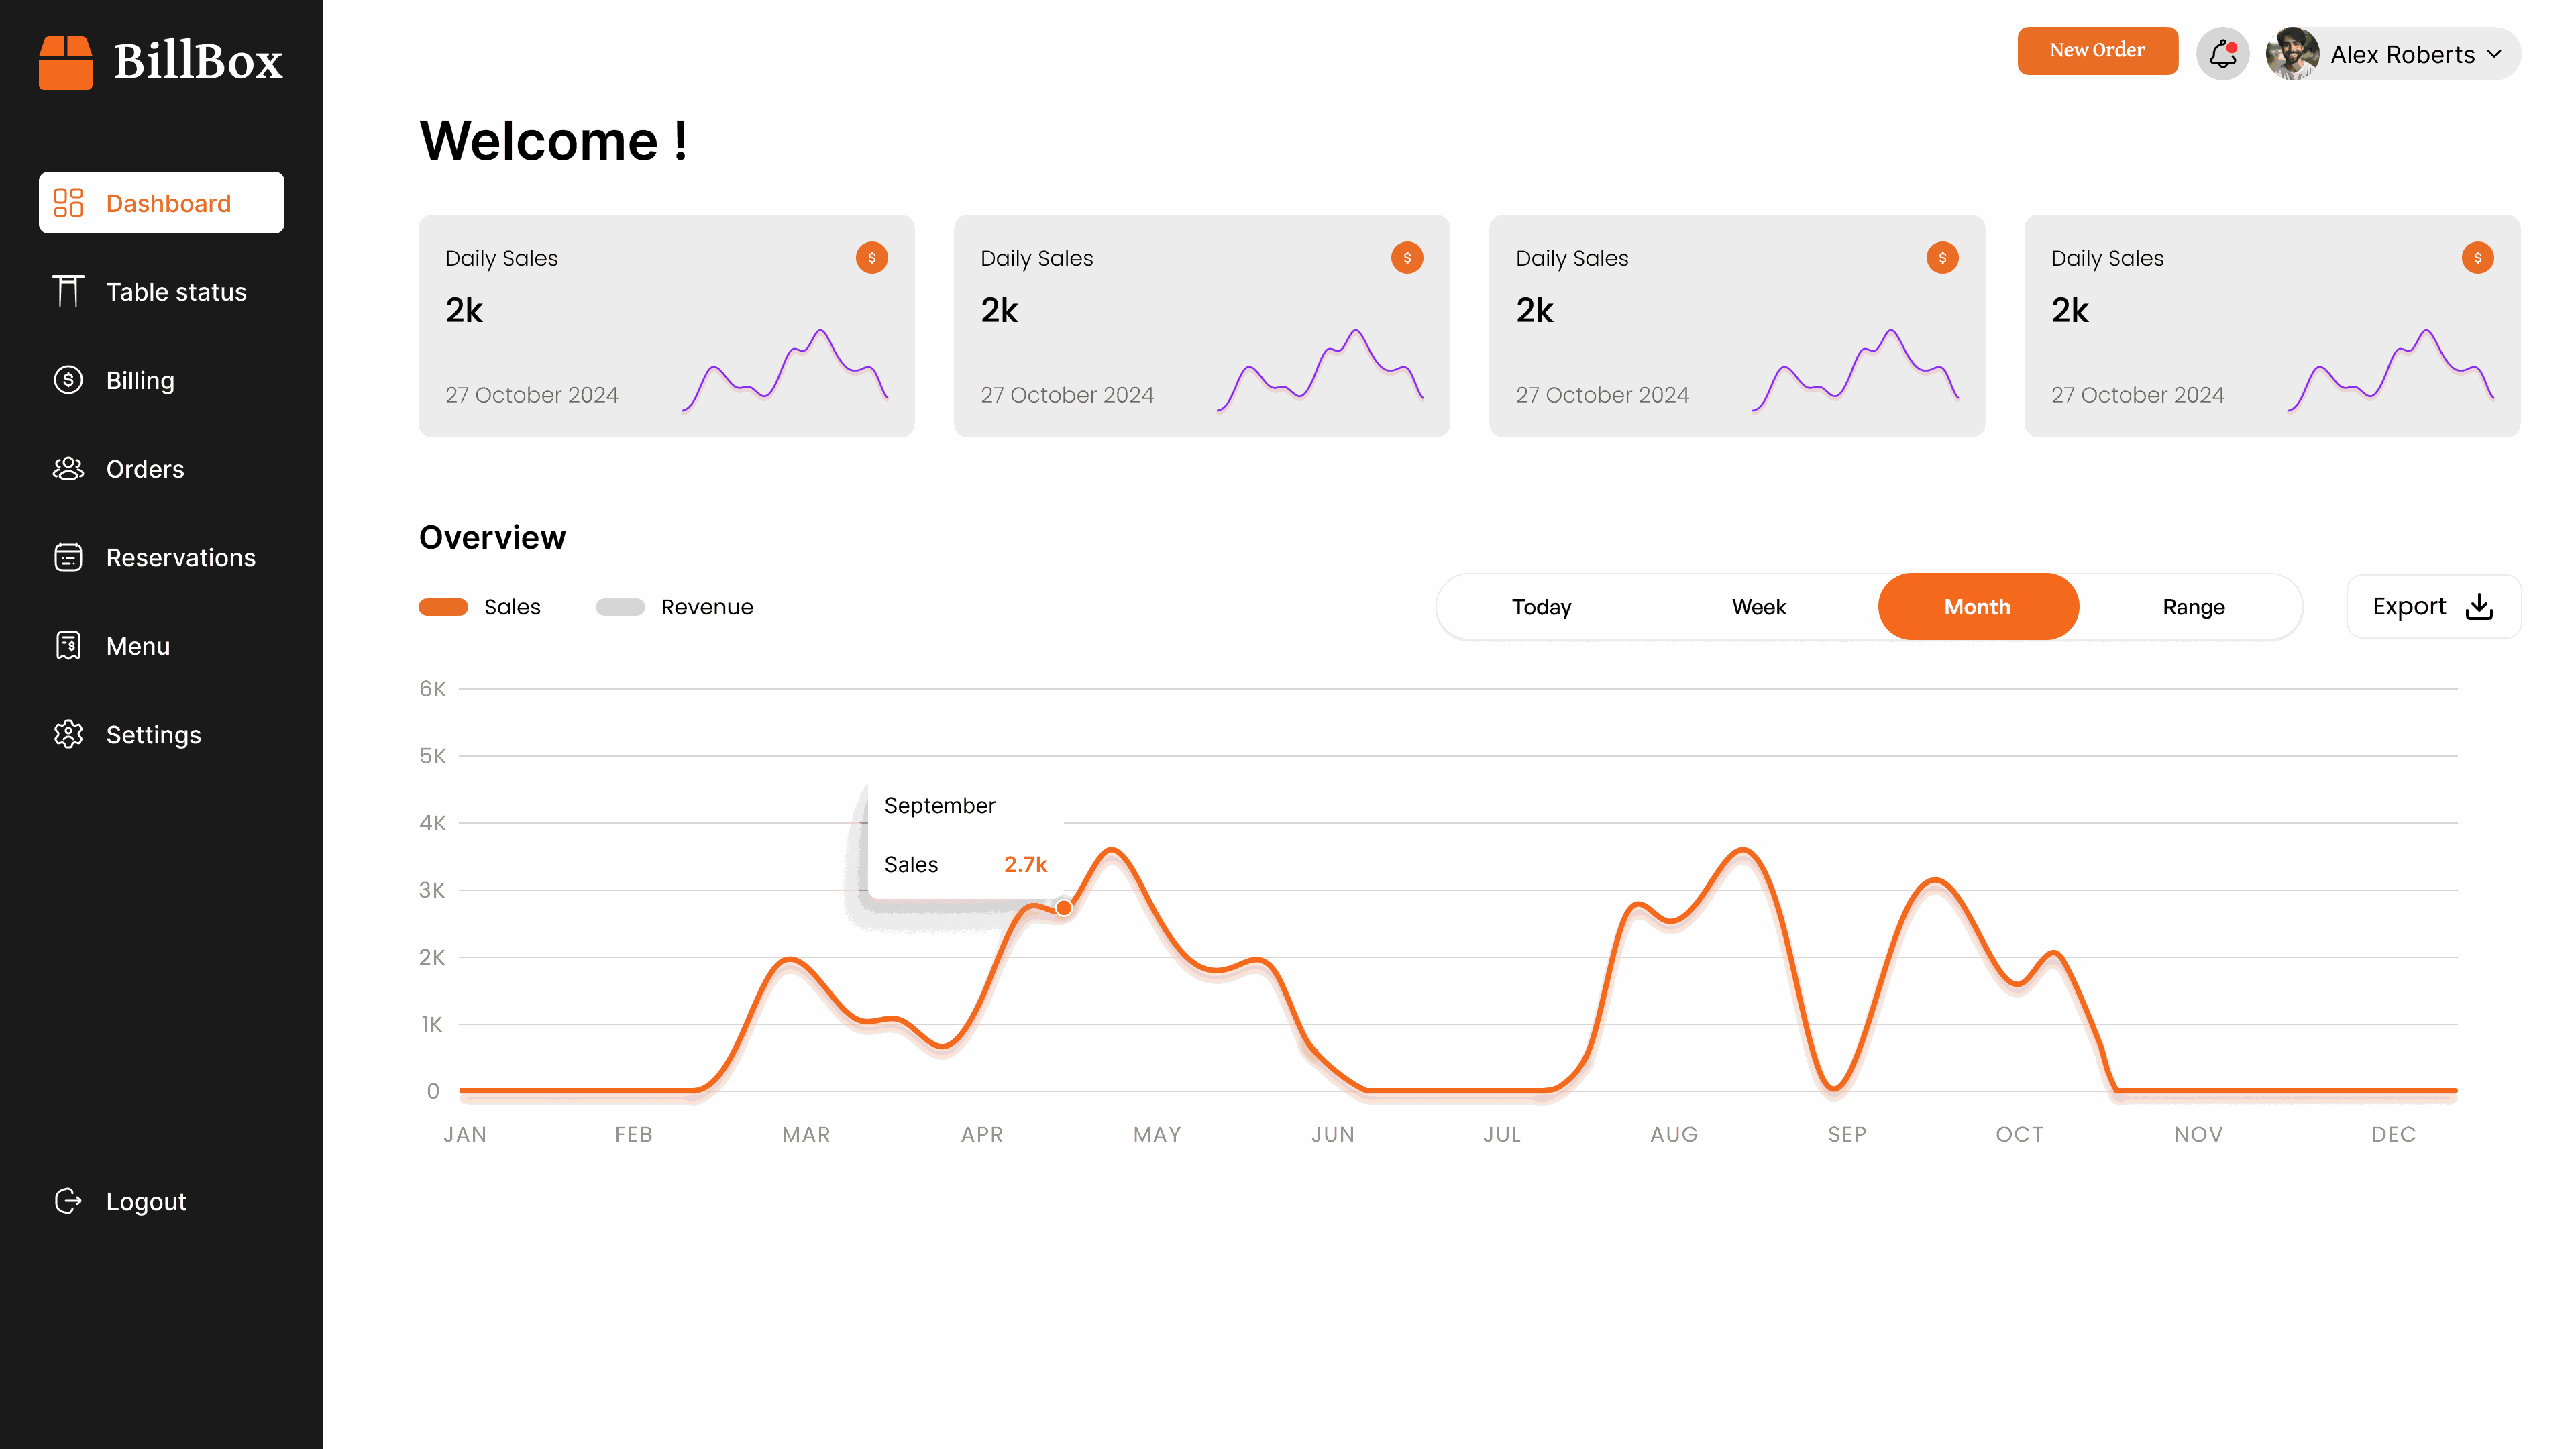Switch the overview to Week
The image size is (2576, 1449).
(1759, 607)
